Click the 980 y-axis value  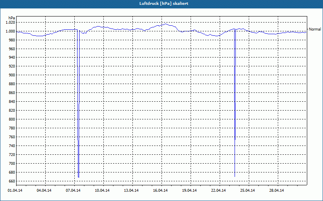[x=12, y=40]
